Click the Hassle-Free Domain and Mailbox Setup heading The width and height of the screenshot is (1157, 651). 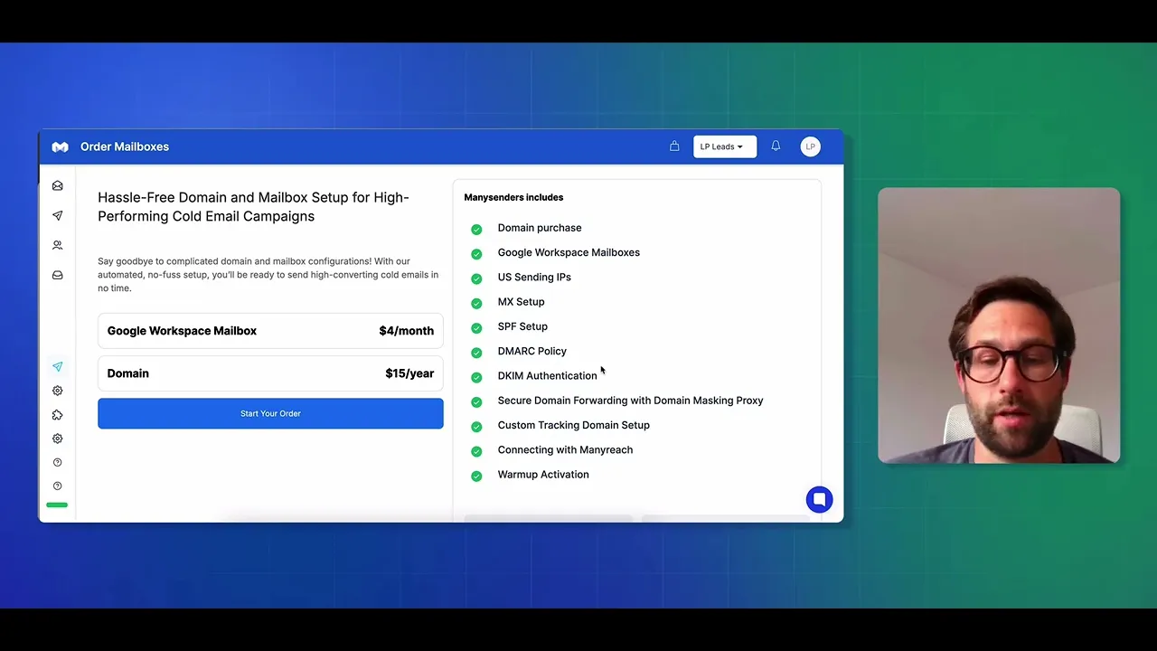click(x=253, y=207)
